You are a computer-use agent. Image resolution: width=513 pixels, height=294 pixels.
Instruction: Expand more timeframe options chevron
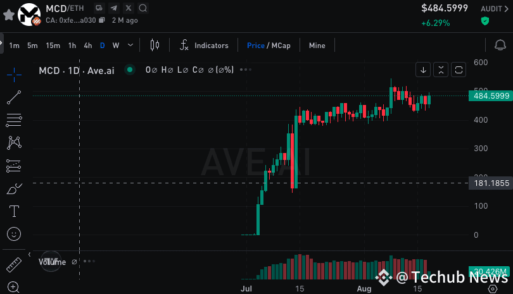(x=130, y=45)
